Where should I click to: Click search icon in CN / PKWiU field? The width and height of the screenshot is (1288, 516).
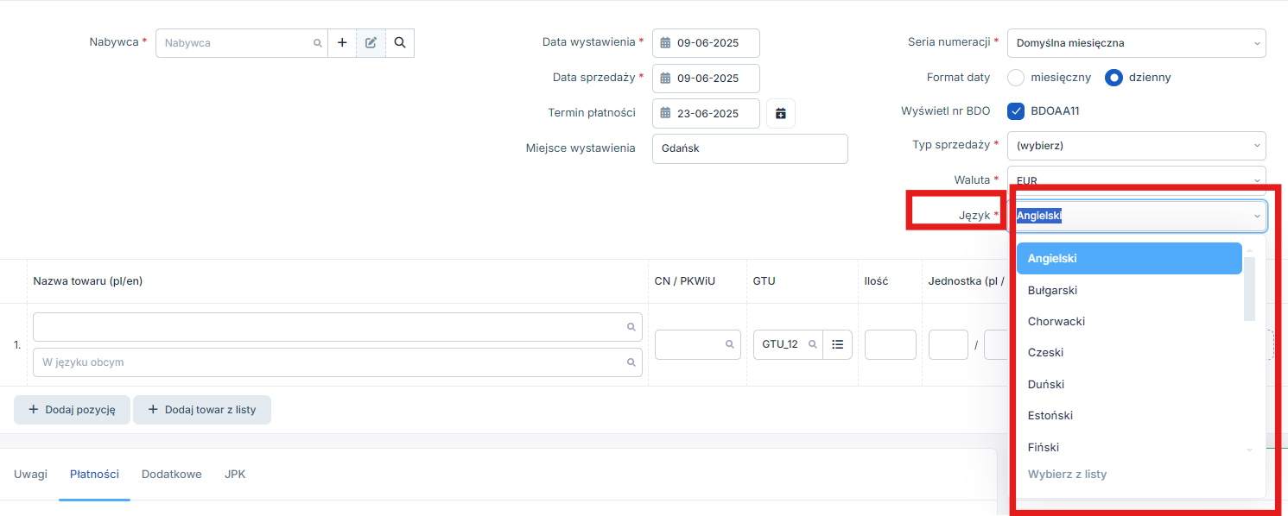coord(730,344)
